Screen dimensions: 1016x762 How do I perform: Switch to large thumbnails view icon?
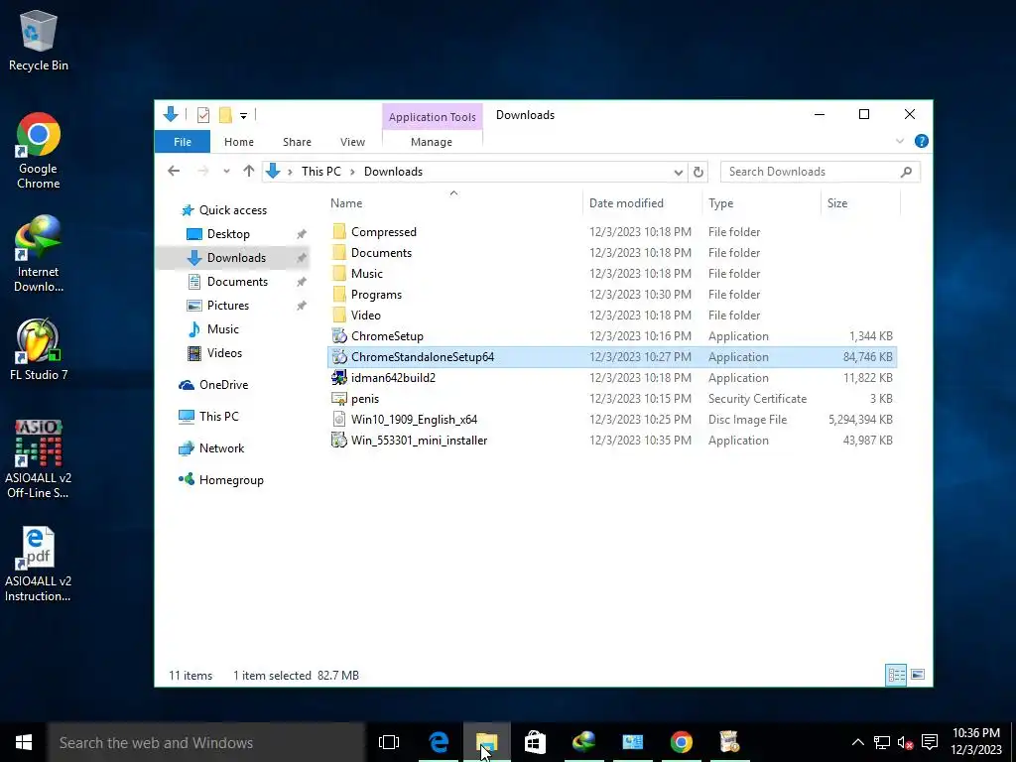(x=918, y=675)
